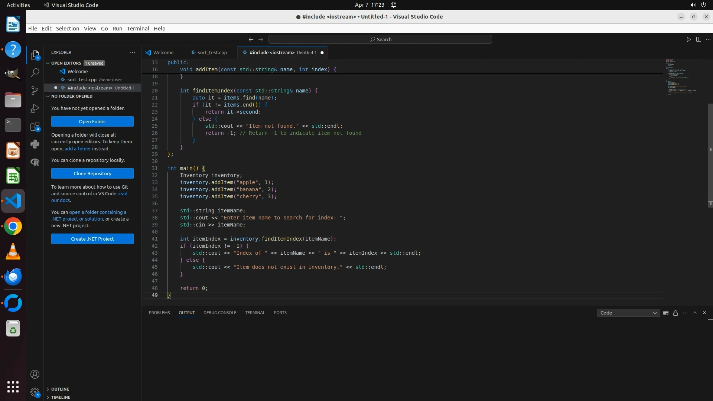Open the Terminal menu
Viewport: 713px width, 401px height.
coord(138,29)
